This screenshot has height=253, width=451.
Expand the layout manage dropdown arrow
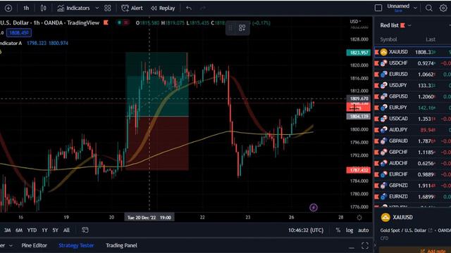pyautogui.click(x=415, y=8)
